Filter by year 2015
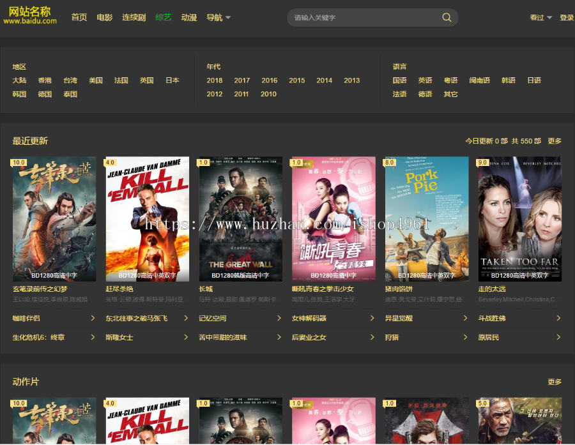Screen dimensions: 575x445 pos(296,80)
